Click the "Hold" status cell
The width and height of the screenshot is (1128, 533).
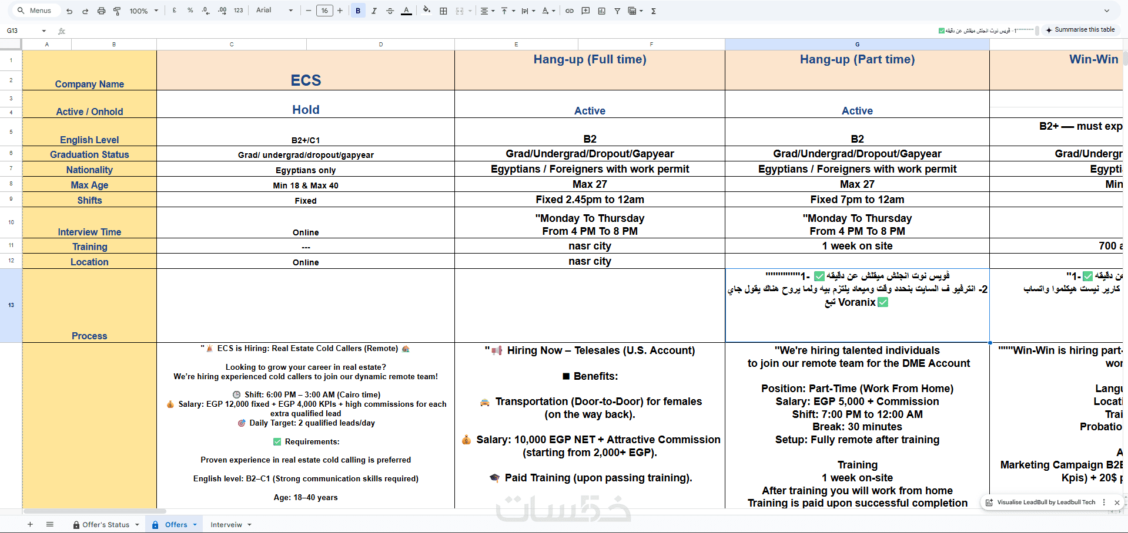(306, 104)
